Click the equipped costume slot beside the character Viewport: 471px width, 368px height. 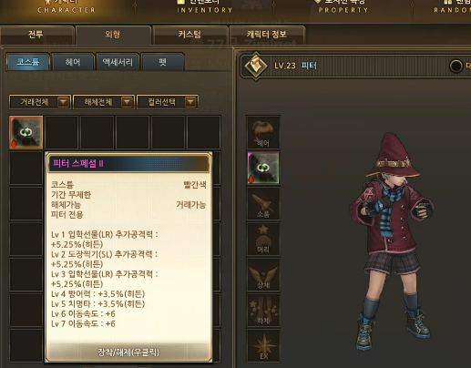tap(263, 168)
